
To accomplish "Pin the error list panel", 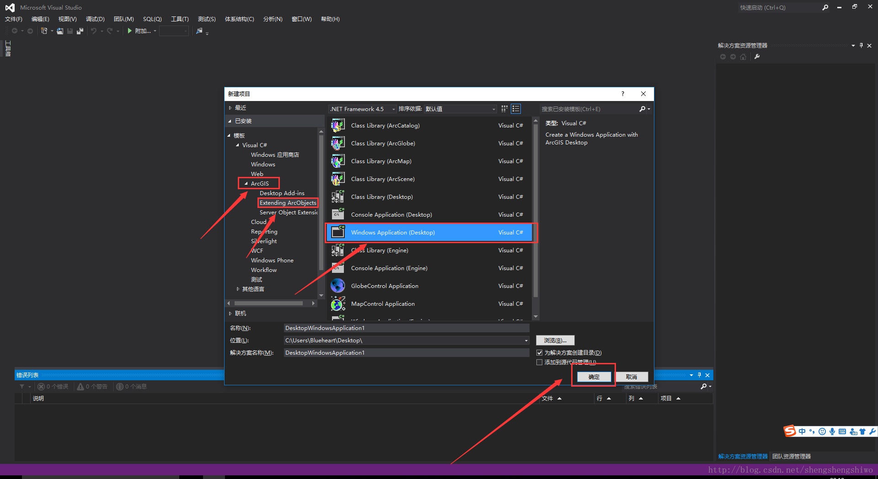I will point(699,375).
